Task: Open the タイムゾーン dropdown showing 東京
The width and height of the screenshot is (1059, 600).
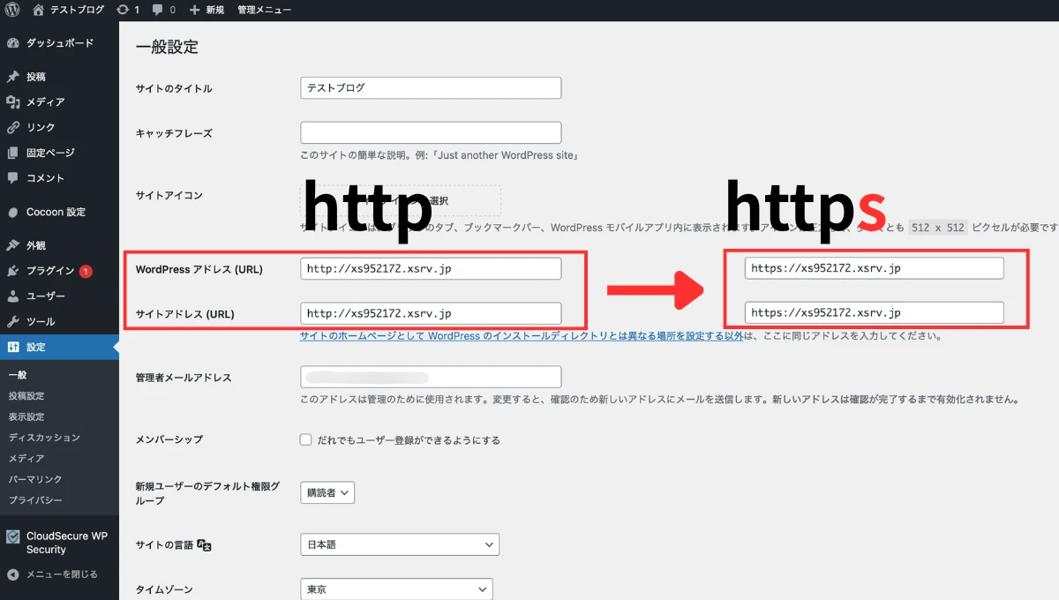Action: pos(396,589)
